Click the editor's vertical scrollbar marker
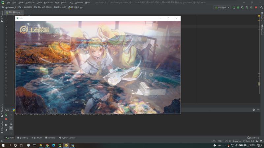 (x=259, y=84)
